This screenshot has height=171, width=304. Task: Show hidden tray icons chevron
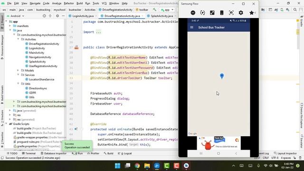tap(233, 166)
